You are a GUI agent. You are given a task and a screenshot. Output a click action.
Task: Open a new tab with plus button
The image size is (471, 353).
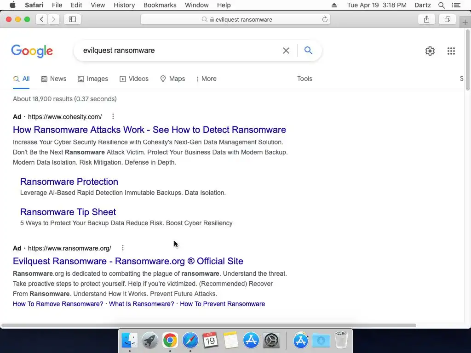pyautogui.click(x=465, y=22)
